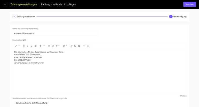Viewport: 199px width, 107px height.
Task: Select the Genehmigung step
Action: click(178, 16)
